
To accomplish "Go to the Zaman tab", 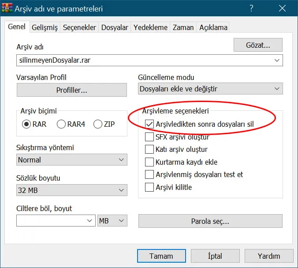I will 183,27.
